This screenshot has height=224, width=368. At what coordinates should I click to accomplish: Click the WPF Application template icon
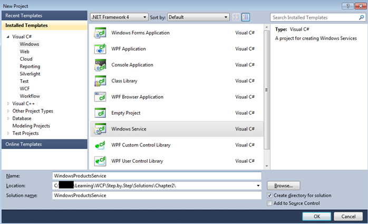coord(100,49)
